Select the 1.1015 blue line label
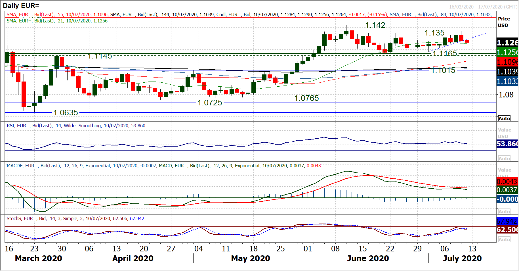This screenshot has height=271, width=519. click(443, 70)
